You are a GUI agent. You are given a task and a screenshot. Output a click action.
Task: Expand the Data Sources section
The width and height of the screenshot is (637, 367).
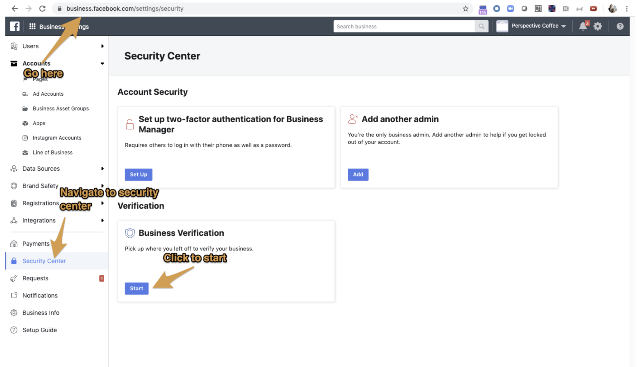click(x=102, y=169)
